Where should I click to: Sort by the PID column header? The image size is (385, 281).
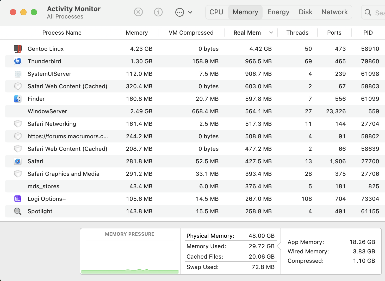click(368, 33)
